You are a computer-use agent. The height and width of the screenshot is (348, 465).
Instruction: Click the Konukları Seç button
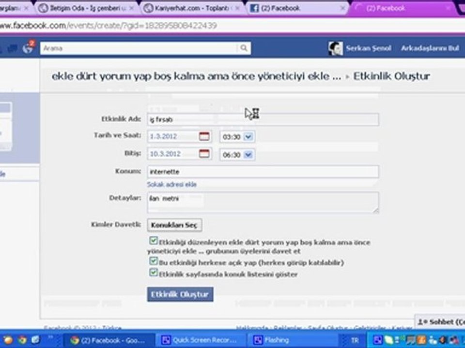tap(175, 225)
